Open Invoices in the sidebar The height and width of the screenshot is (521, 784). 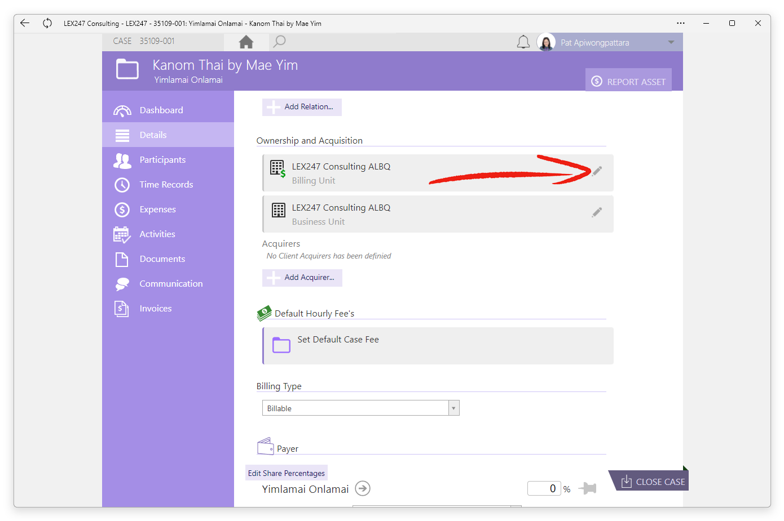tap(168, 308)
